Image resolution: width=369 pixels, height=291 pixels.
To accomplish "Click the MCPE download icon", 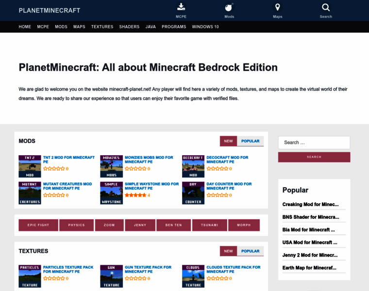I will [181, 7].
